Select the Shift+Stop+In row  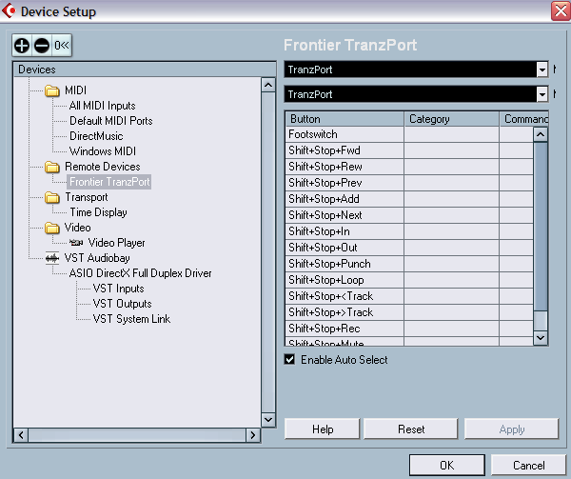(409, 231)
